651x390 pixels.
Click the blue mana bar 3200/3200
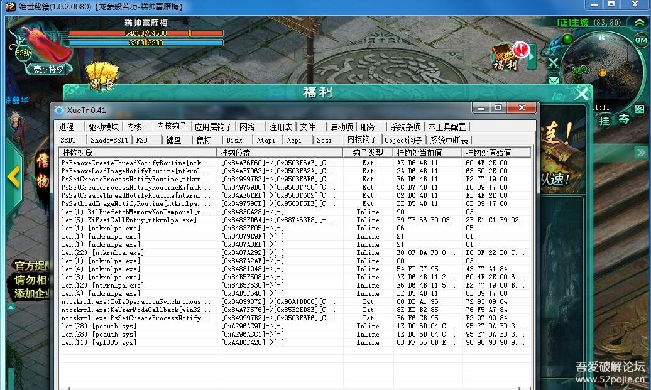[x=146, y=43]
